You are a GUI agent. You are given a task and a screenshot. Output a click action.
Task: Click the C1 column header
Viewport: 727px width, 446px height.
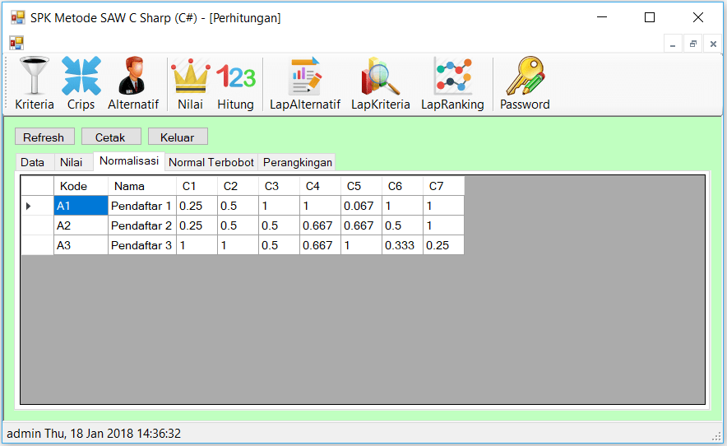(x=197, y=186)
